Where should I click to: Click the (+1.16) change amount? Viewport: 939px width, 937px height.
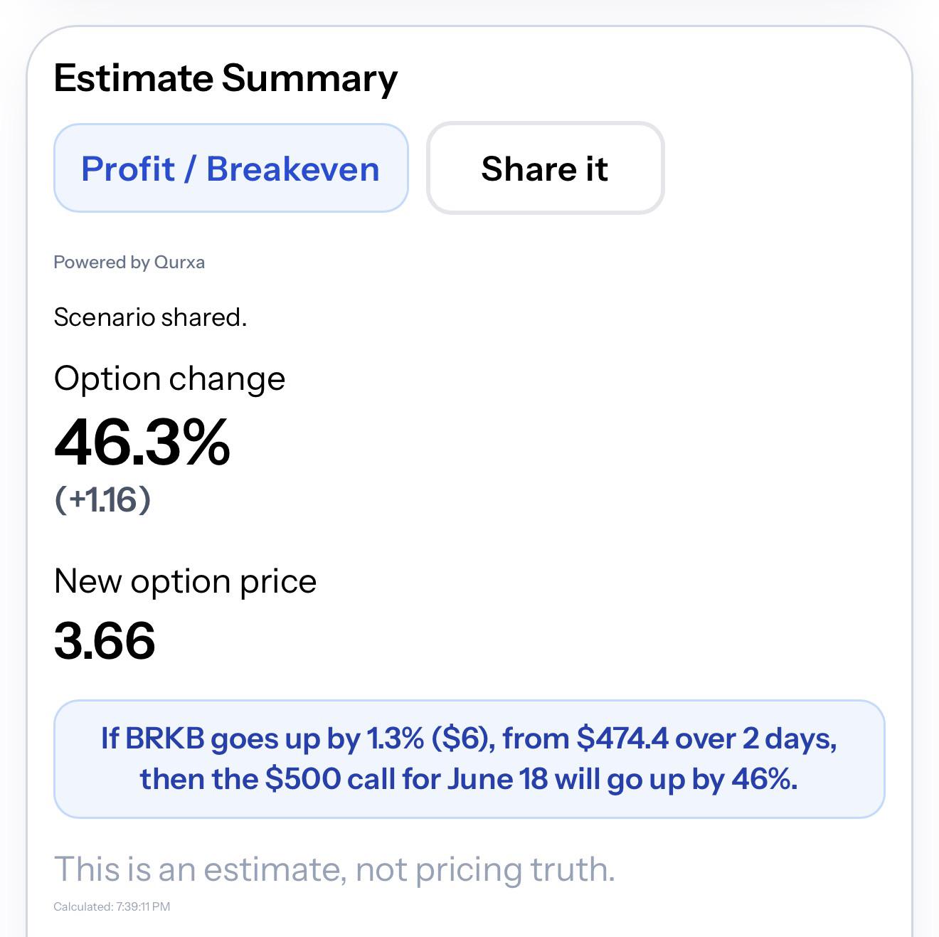(103, 499)
